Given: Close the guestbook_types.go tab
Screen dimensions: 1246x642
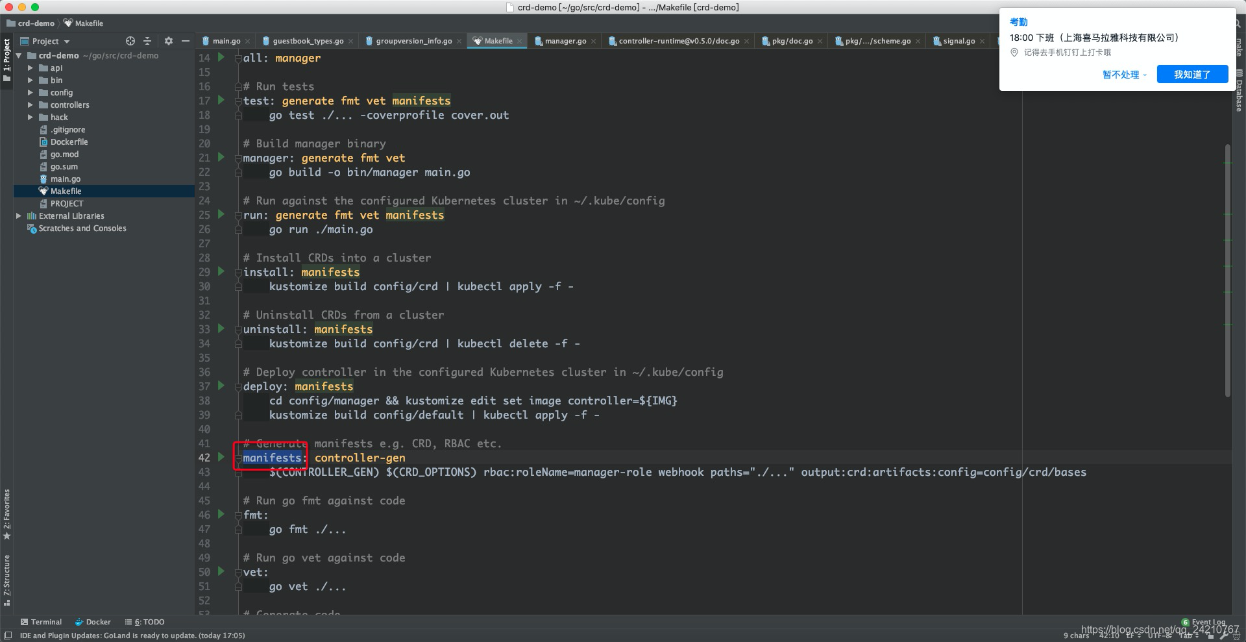Looking at the screenshot, I should click(351, 41).
